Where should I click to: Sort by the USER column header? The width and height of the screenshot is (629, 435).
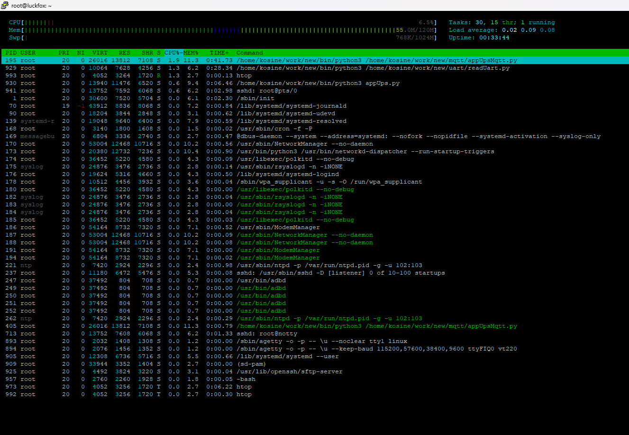[28, 53]
